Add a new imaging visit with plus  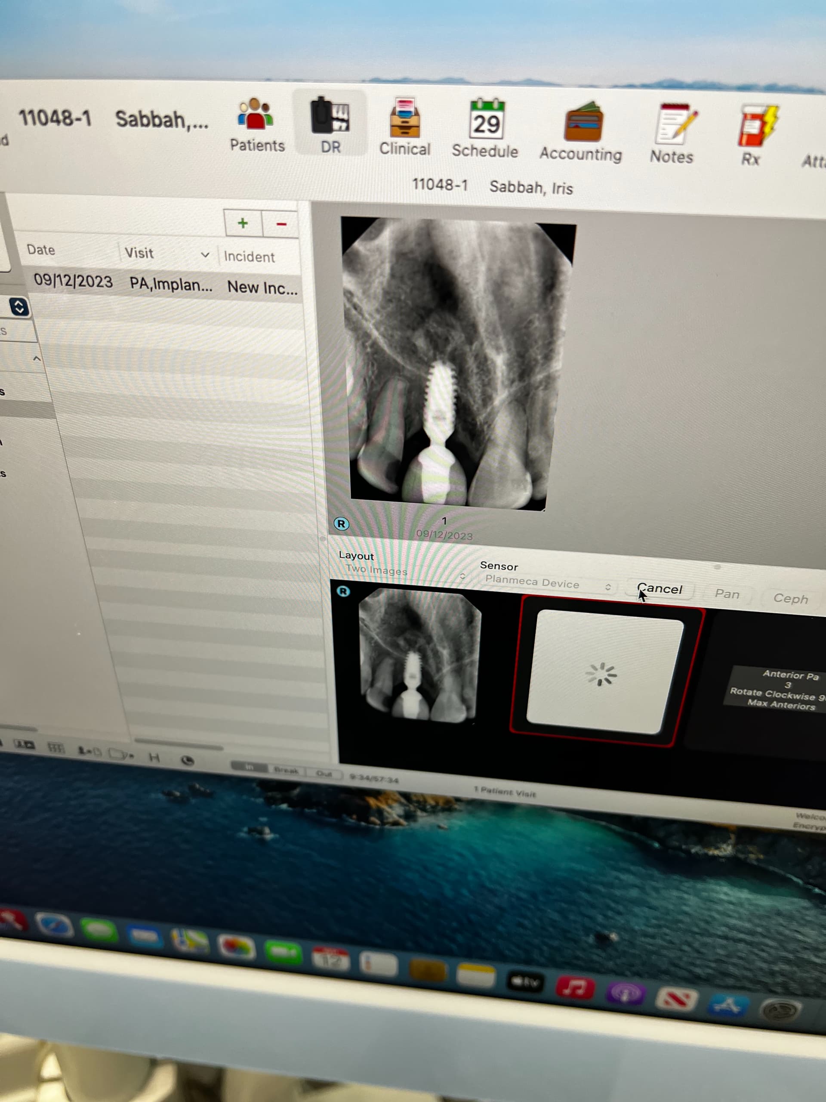point(243,223)
